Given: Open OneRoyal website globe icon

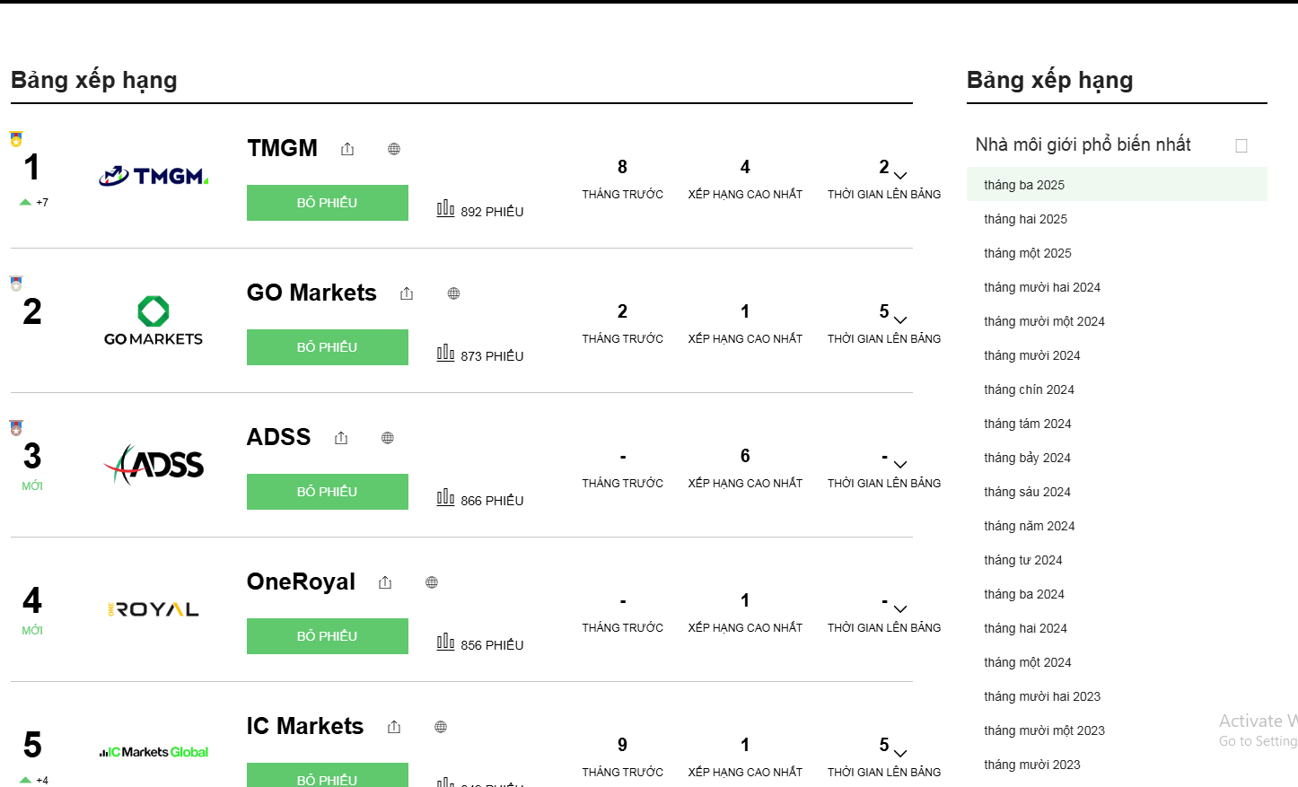Looking at the screenshot, I should coord(432,582).
